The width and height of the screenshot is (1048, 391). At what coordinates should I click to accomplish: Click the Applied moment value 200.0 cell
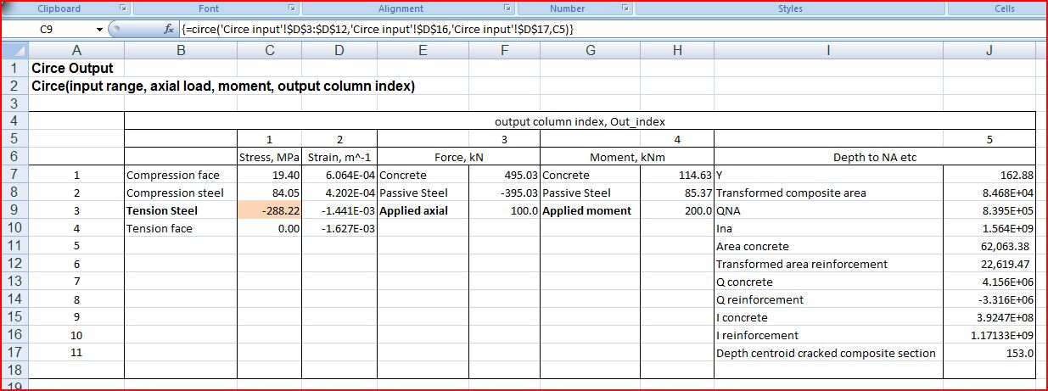[x=676, y=210]
